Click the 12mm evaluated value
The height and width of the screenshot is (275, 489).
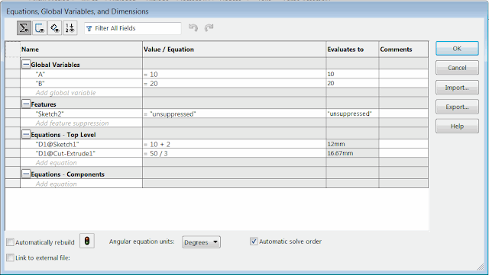click(x=352, y=144)
